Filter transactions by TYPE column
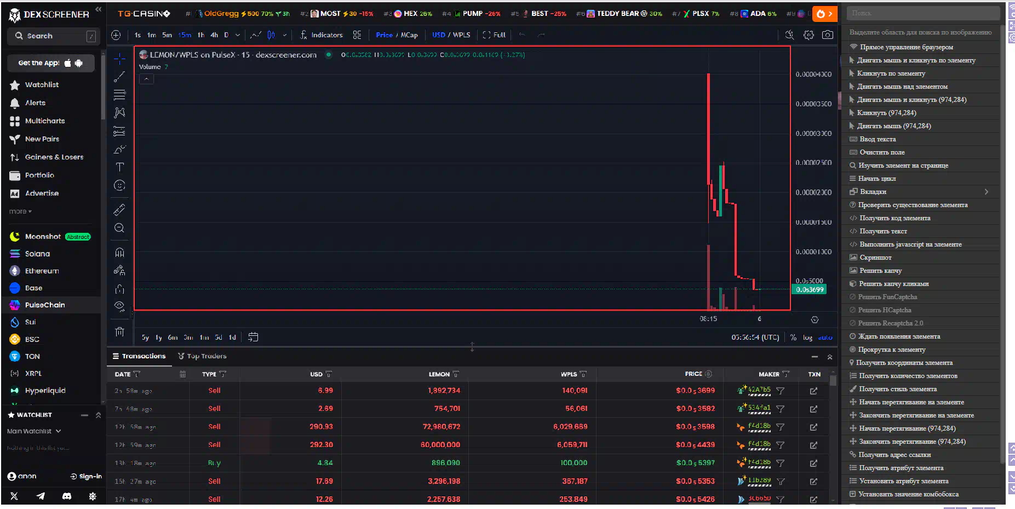 222,374
